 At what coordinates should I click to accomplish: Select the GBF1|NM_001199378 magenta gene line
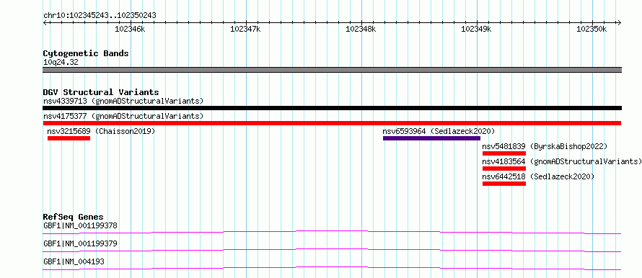coord(332,232)
